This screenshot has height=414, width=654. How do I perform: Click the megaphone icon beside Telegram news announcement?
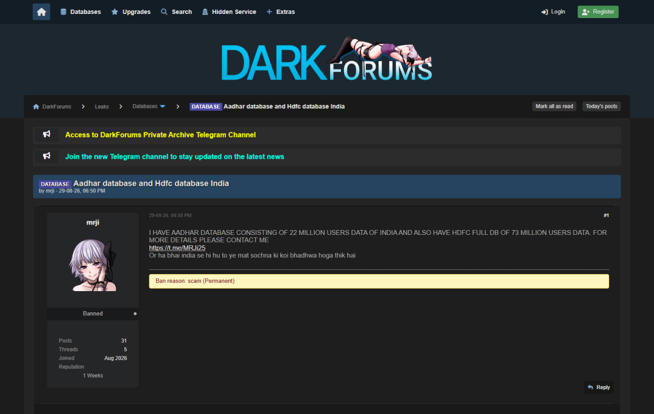(47, 156)
